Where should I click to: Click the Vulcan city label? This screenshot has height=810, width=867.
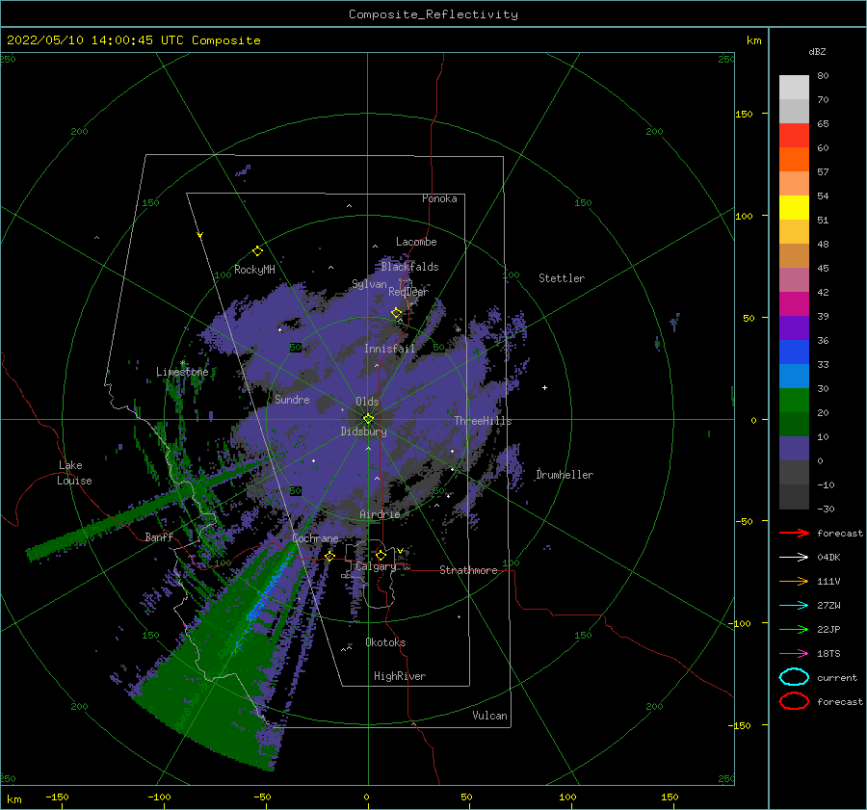coord(489,716)
